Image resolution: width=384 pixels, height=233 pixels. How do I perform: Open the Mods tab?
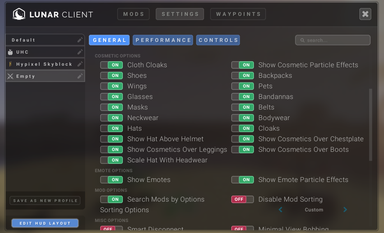tap(134, 14)
